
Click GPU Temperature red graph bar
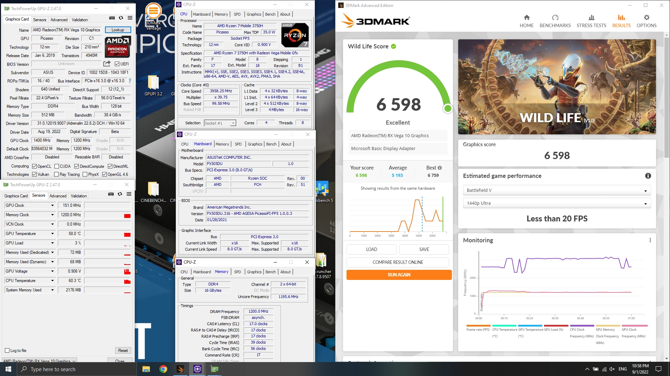[127, 235]
